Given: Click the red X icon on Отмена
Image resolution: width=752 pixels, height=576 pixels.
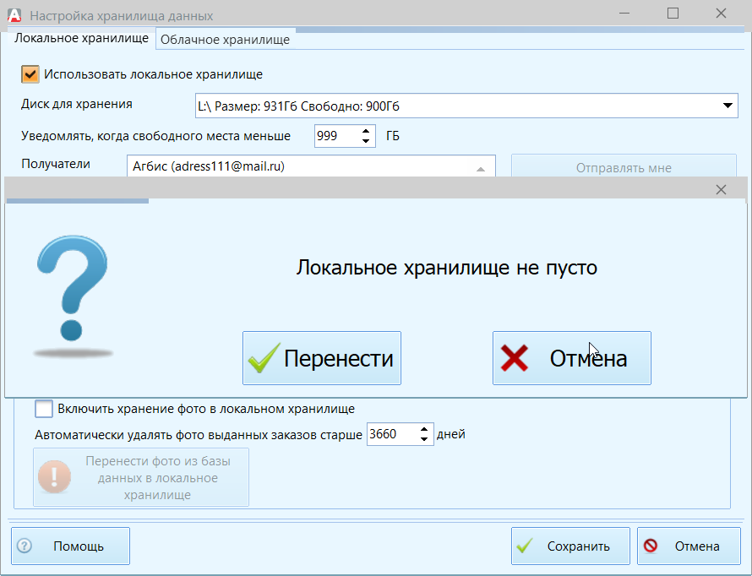Looking at the screenshot, I should pyautogui.click(x=514, y=358).
